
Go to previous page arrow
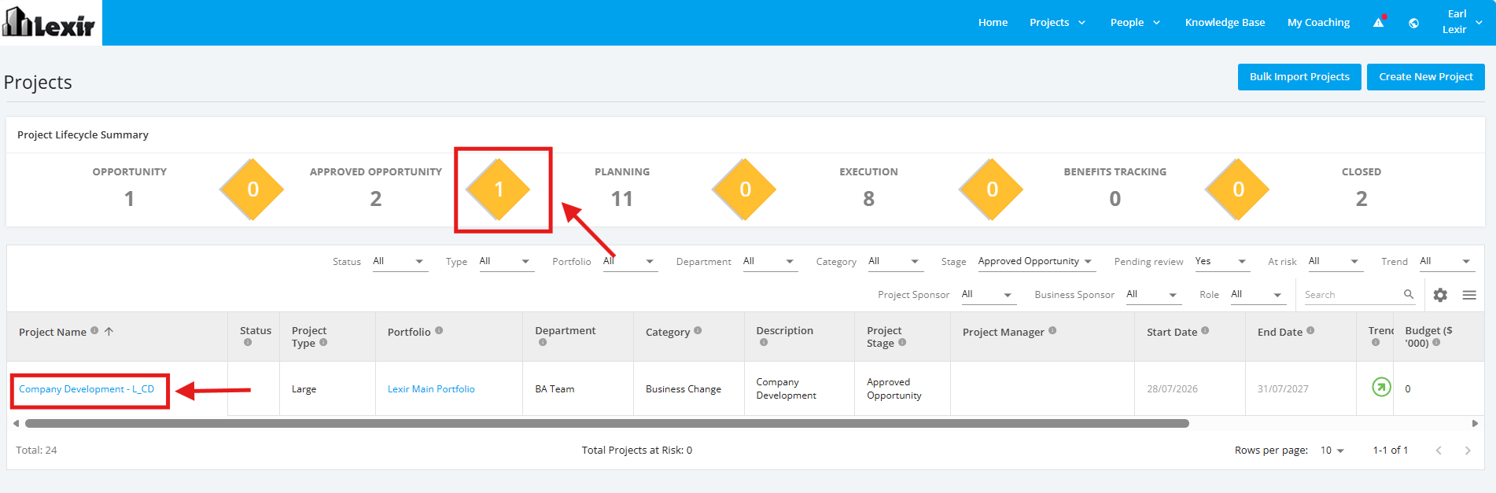pos(1439,451)
